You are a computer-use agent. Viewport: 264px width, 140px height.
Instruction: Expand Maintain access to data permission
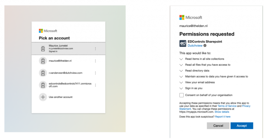coord(181,77)
